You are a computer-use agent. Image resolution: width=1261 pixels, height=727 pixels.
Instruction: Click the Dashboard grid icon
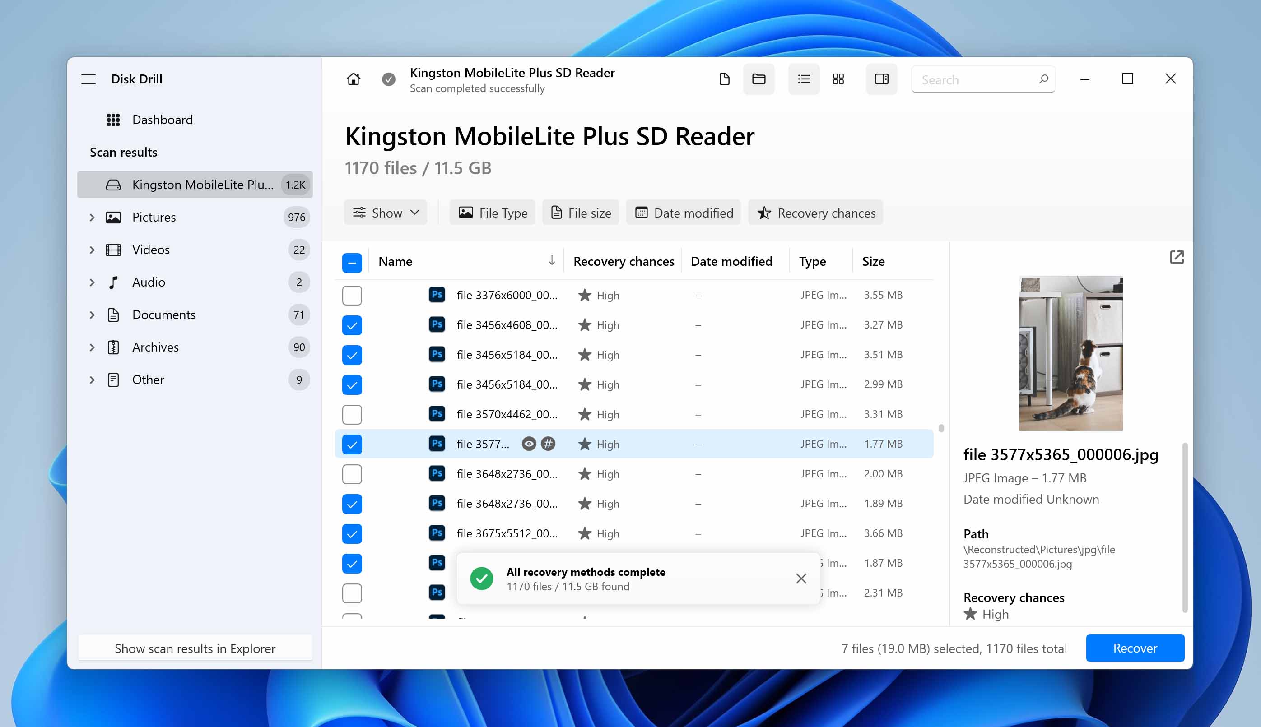click(x=113, y=120)
